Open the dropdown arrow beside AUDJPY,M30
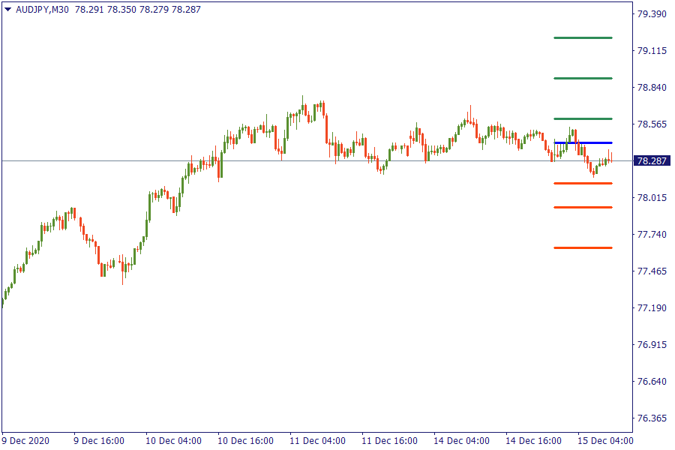Screen dimensions: 675x450 7,10
